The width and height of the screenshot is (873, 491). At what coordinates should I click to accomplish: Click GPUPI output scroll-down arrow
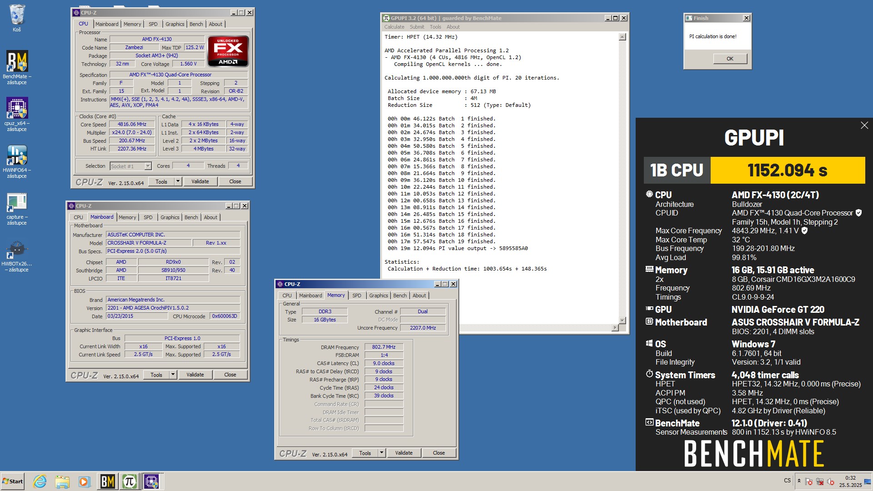(622, 321)
